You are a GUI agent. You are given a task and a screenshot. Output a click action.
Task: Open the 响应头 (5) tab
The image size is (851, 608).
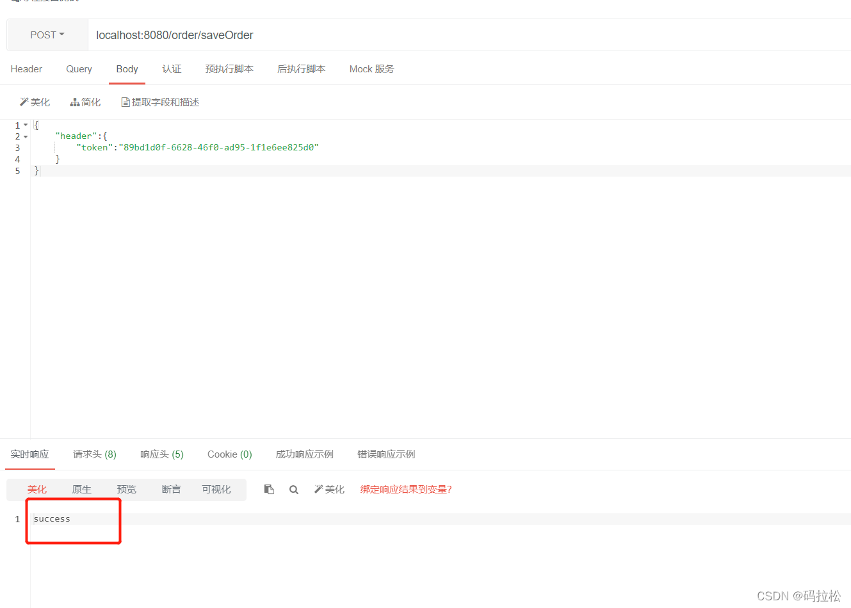point(162,454)
